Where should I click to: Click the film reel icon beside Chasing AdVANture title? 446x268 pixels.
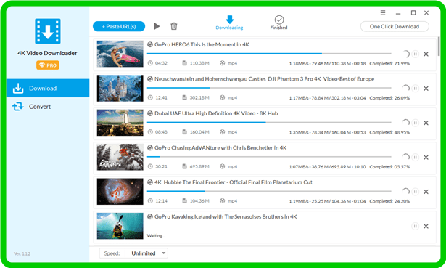click(150, 148)
